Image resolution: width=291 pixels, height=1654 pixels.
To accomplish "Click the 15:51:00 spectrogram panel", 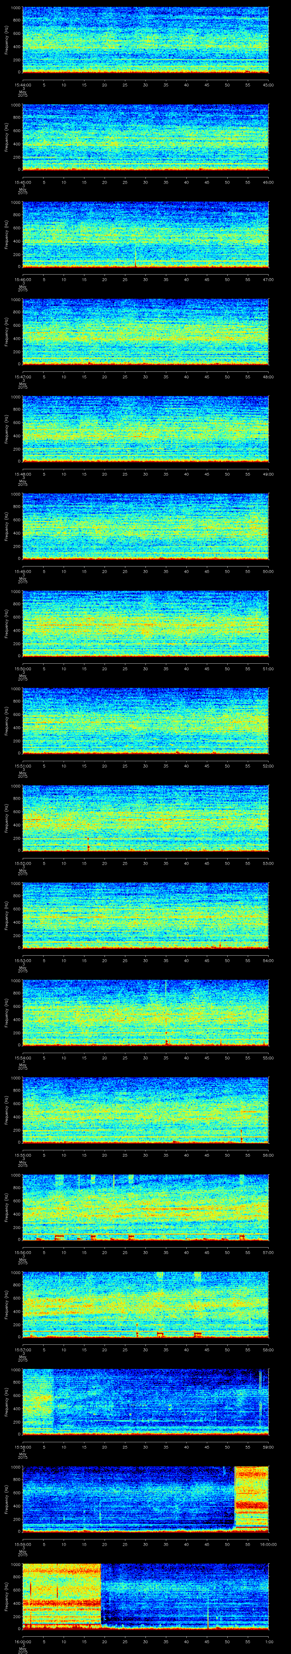I will pos(145,721).
